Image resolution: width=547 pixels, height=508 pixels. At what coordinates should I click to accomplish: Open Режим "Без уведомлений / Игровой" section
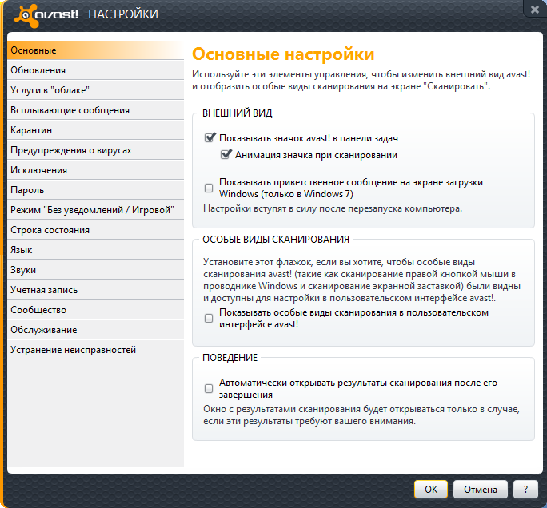pos(95,210)
